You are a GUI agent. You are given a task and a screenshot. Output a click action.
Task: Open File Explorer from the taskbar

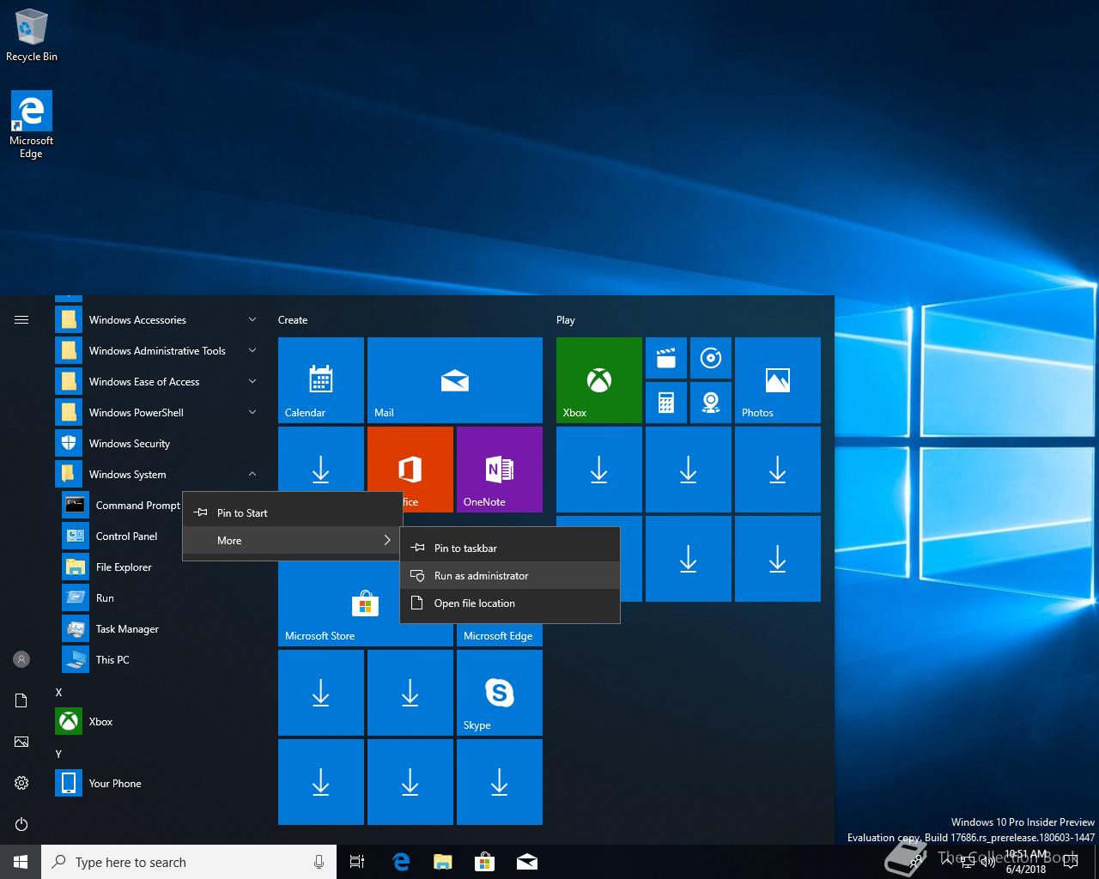tap(443, 862)
